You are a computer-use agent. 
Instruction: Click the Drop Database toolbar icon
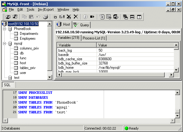coord(69,17)
